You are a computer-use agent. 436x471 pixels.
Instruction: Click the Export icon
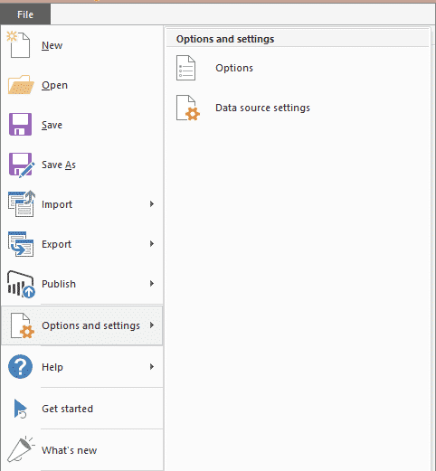[x=21, y=244]
